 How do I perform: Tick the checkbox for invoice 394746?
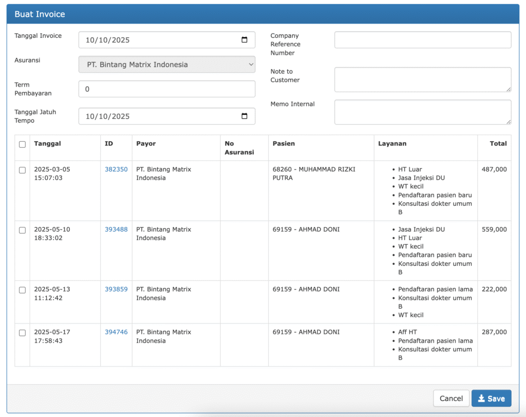click(22, 332)
